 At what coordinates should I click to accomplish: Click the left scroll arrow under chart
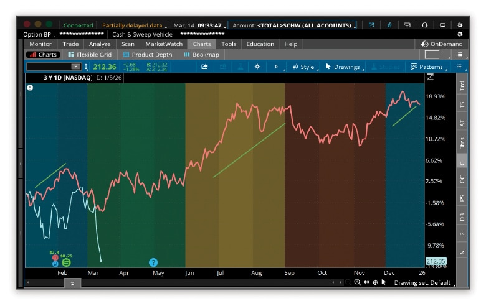pyautogui.click(x=28, y=282)
